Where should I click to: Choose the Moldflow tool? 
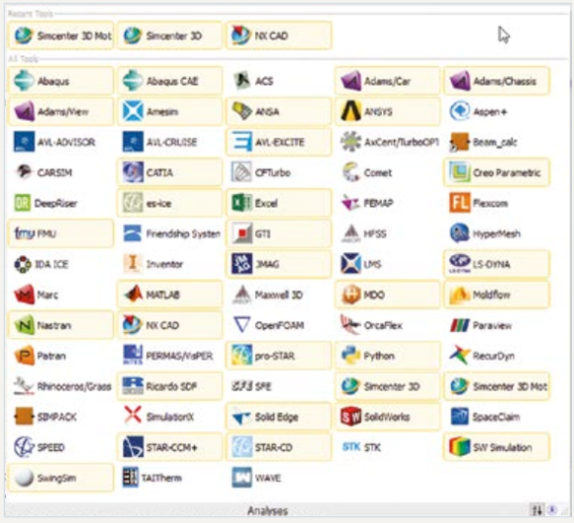(497, 295)
